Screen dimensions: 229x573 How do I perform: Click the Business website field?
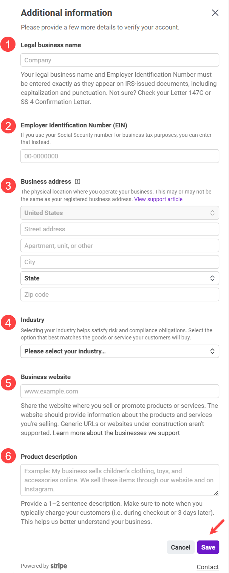point(119,391)
